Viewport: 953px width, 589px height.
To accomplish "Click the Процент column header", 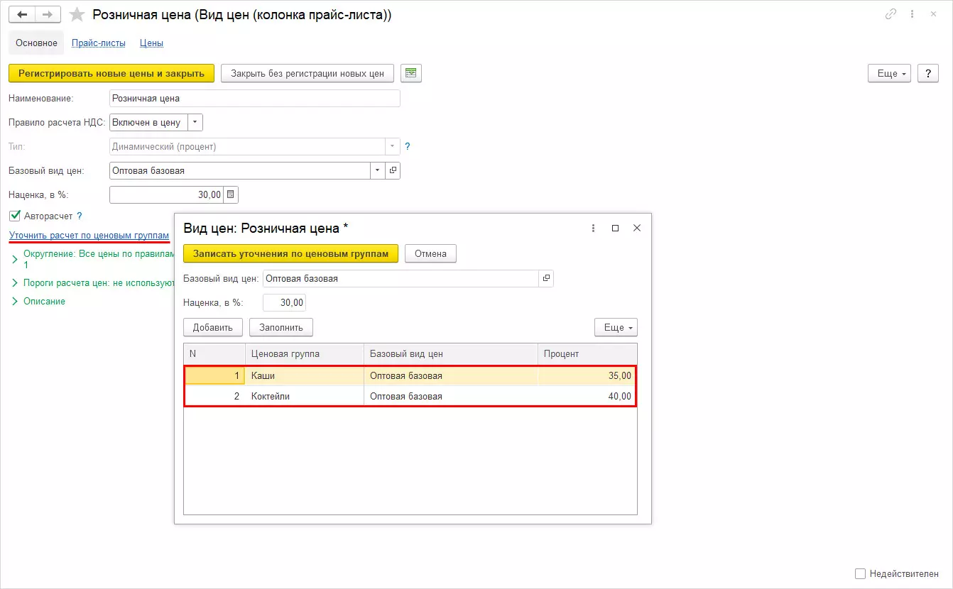I will point(587,353).
